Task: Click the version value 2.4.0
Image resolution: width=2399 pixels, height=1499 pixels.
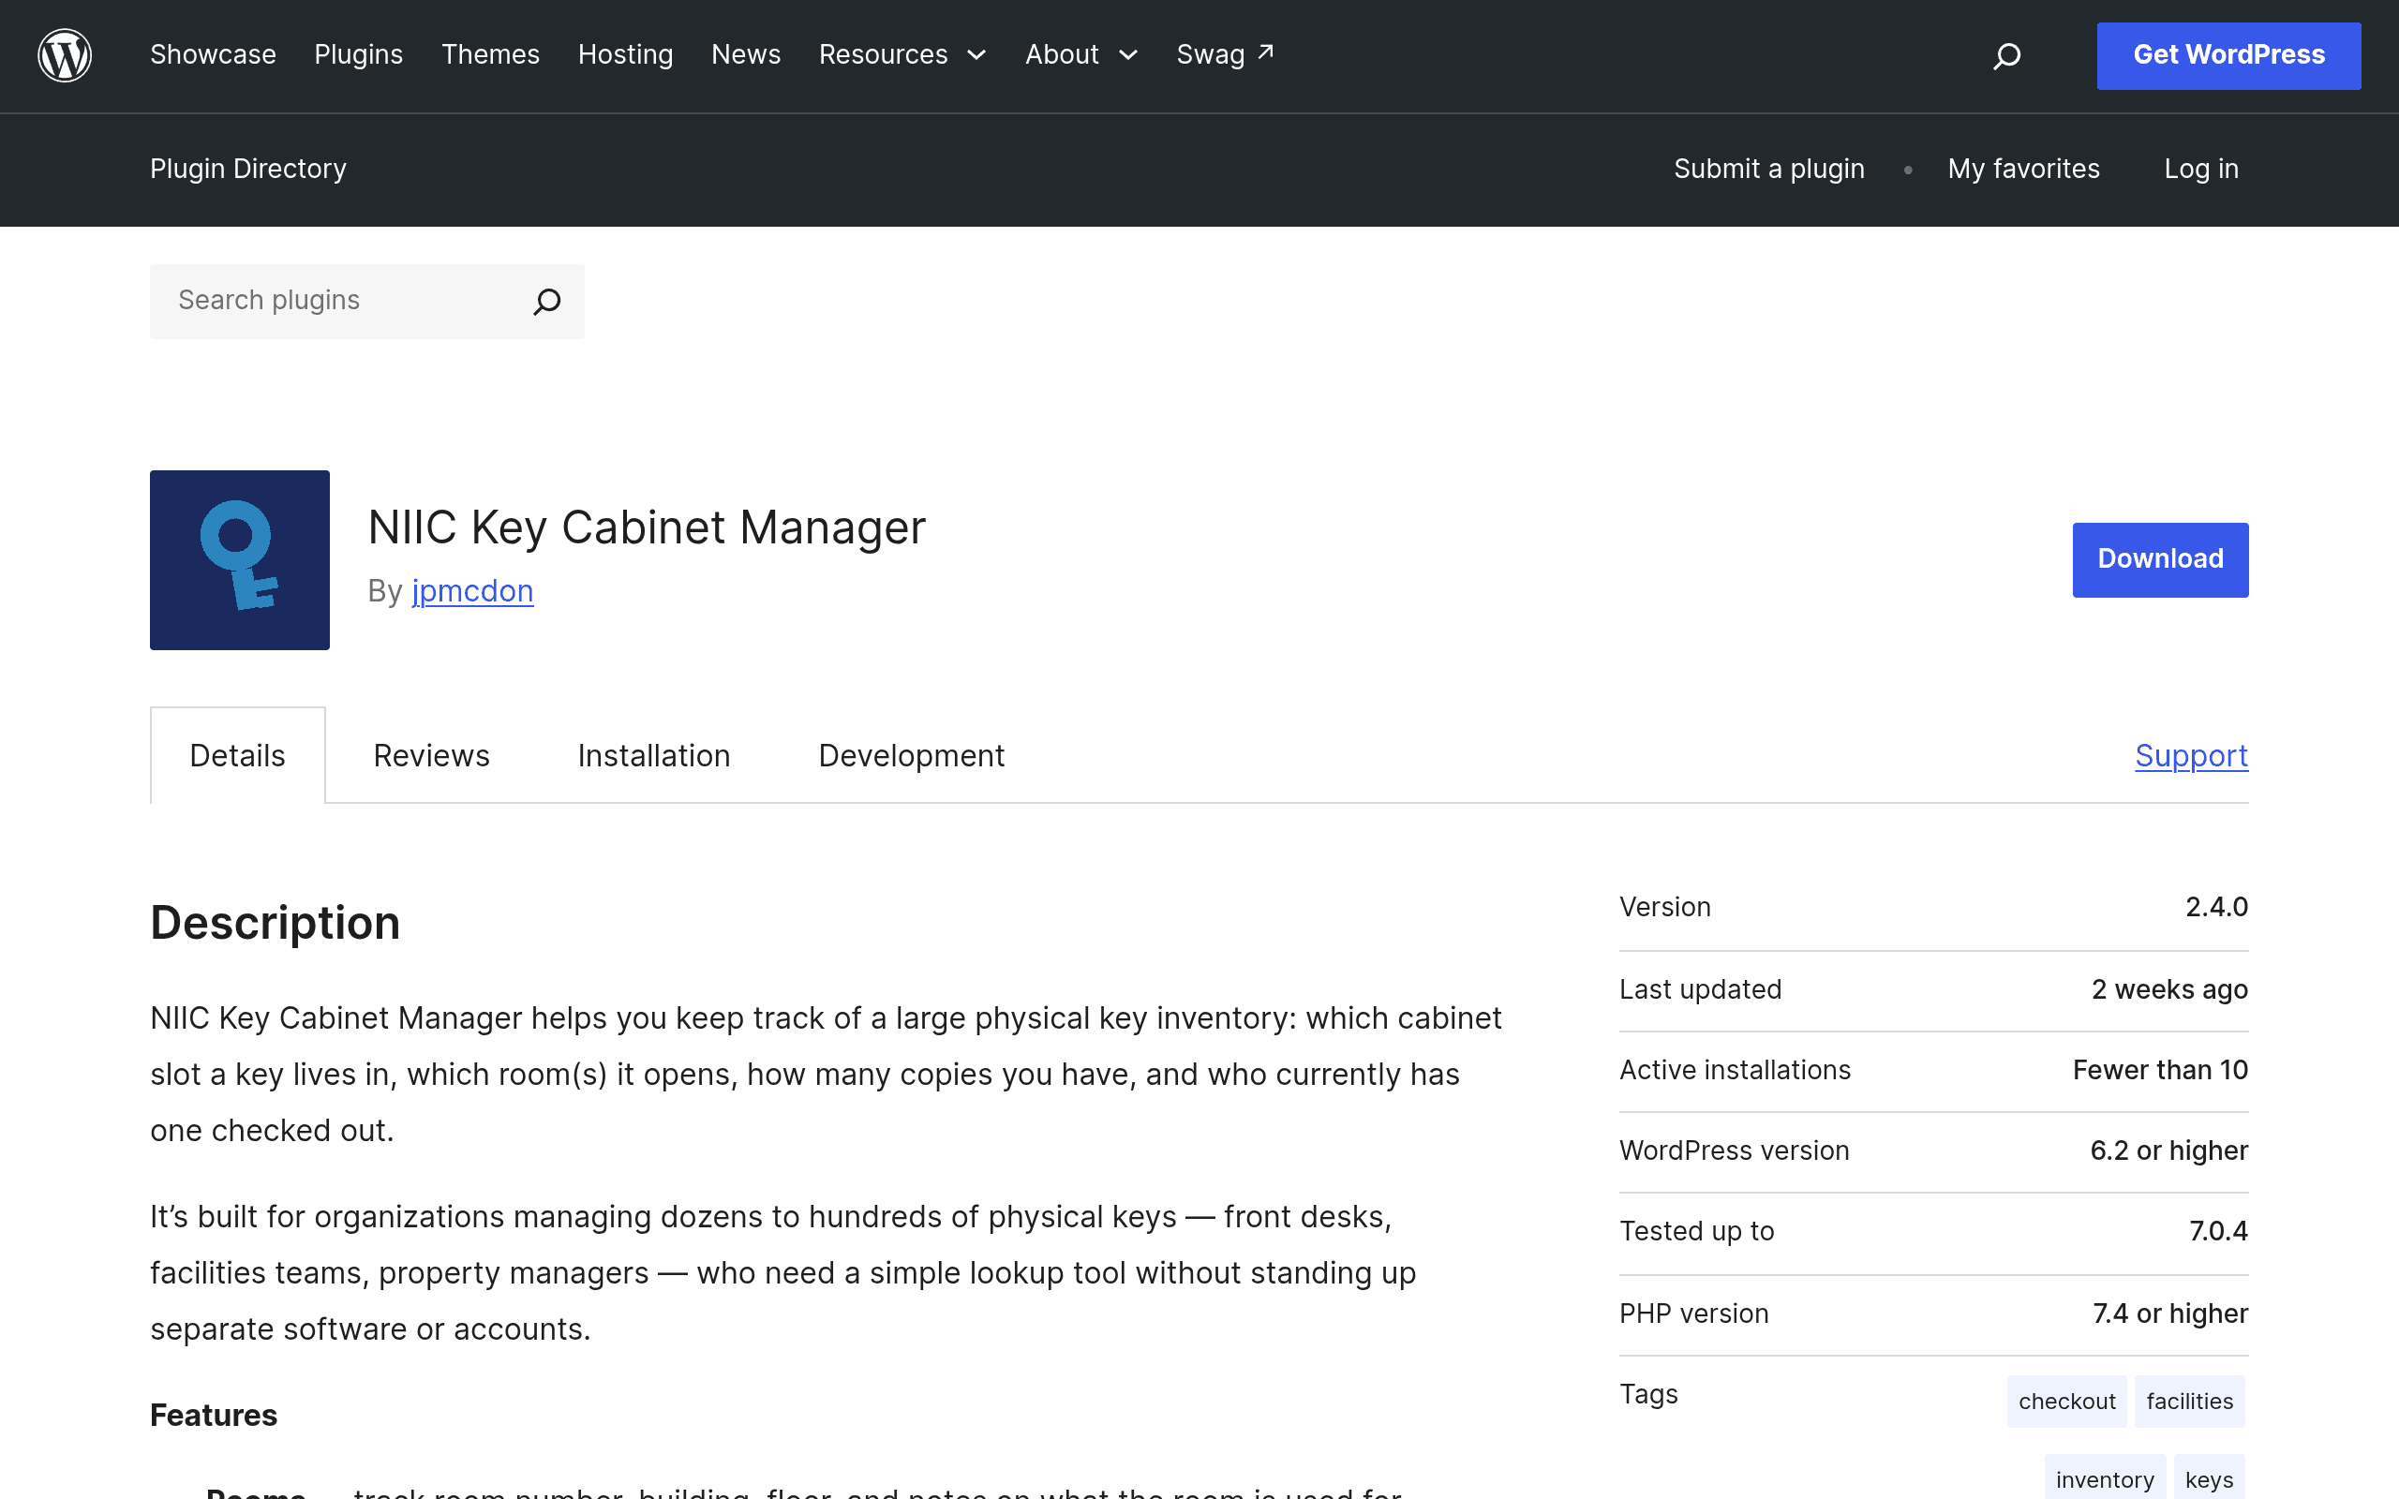Action: [2216, 907]
